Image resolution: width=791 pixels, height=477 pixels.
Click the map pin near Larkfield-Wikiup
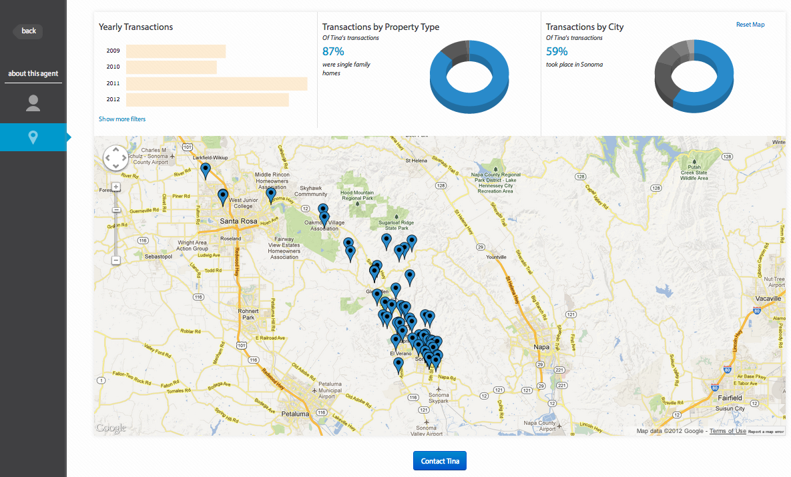pyautogui.click(x=206, y=171)
